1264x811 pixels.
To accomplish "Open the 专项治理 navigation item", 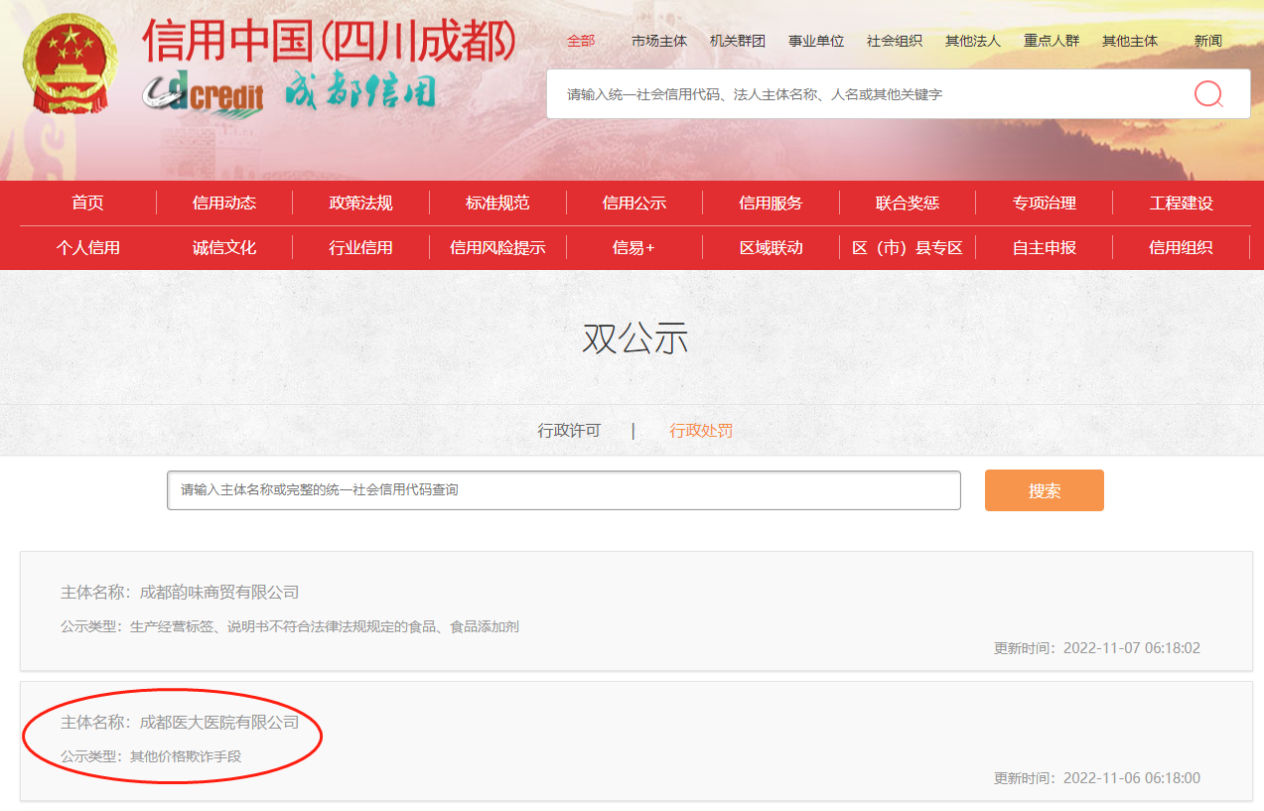I will point(1045,203).
